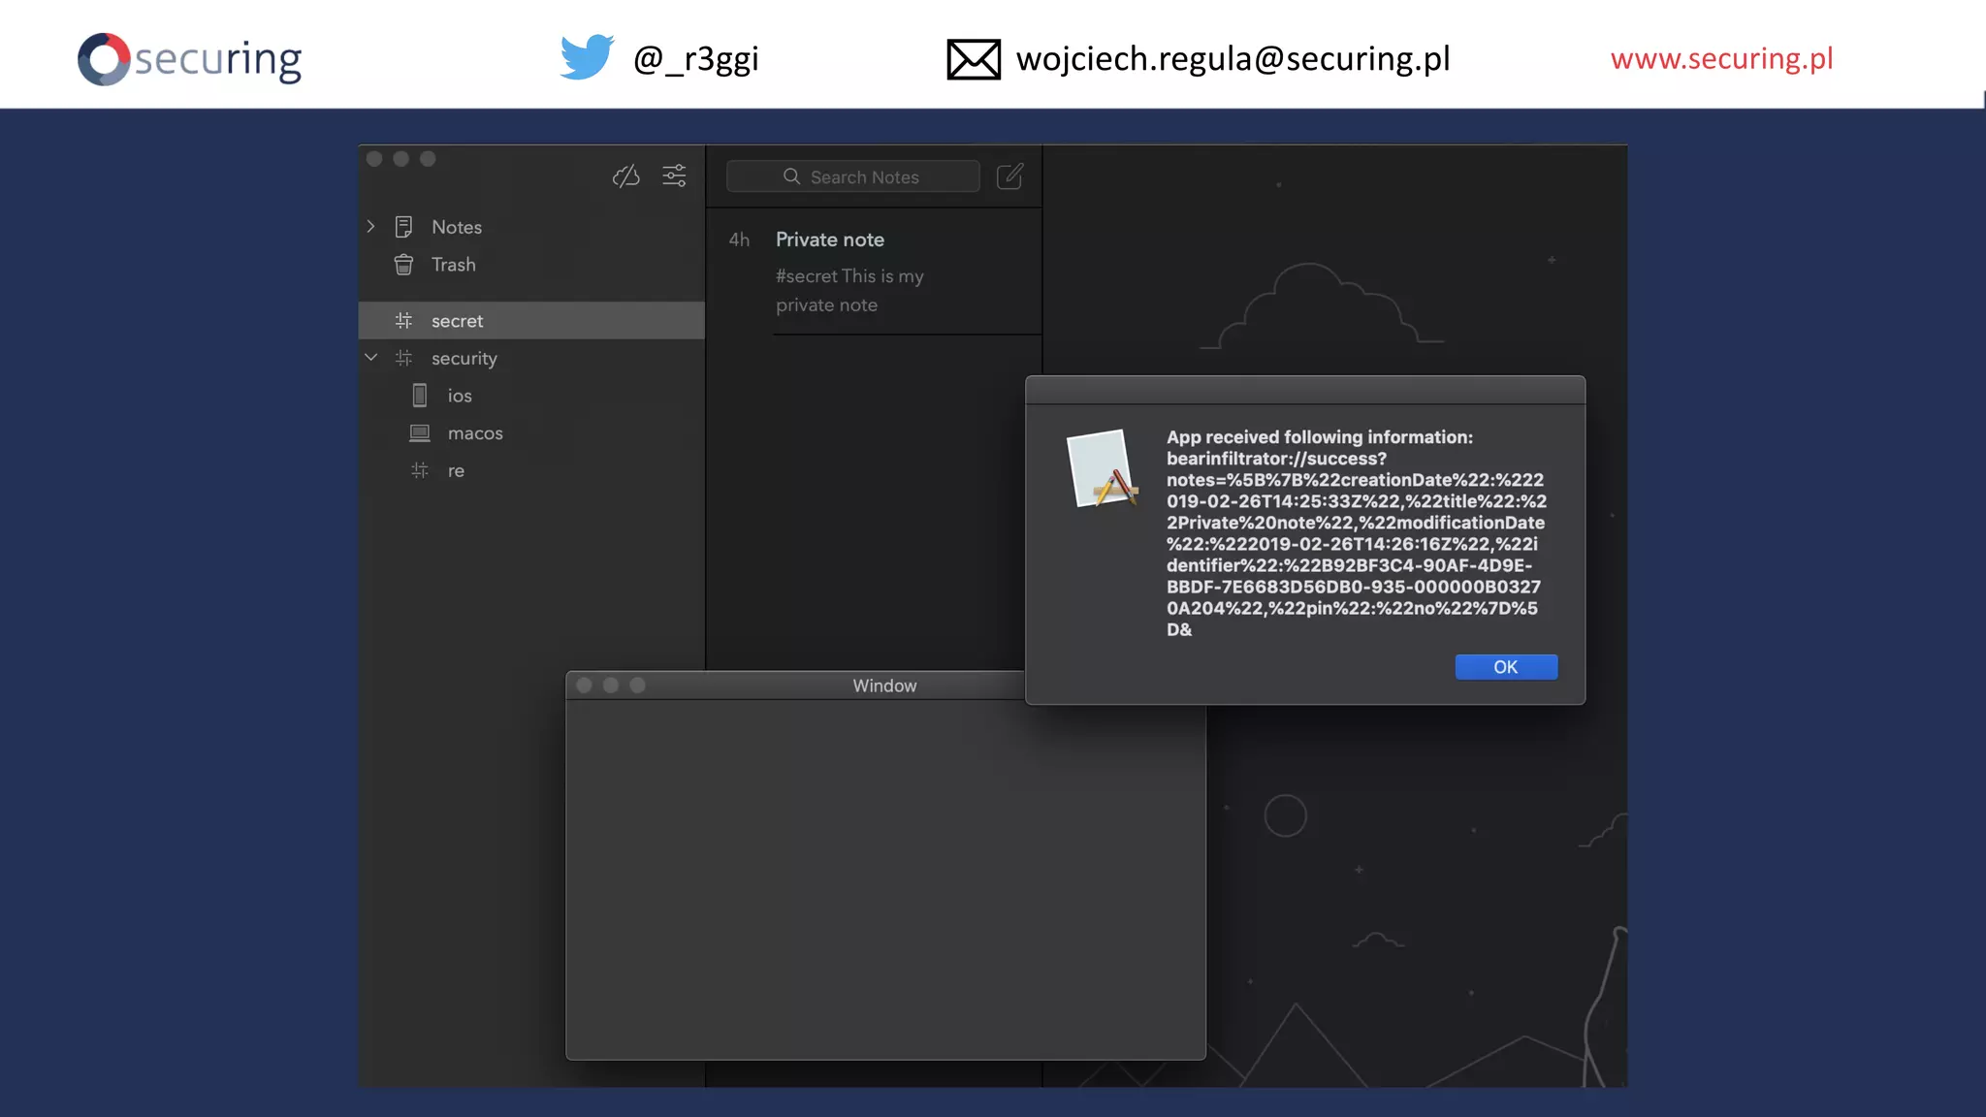Viewport: 1986px width, 1117px height.
Task: Click the Trash bin icon
Action: point(403,265)
